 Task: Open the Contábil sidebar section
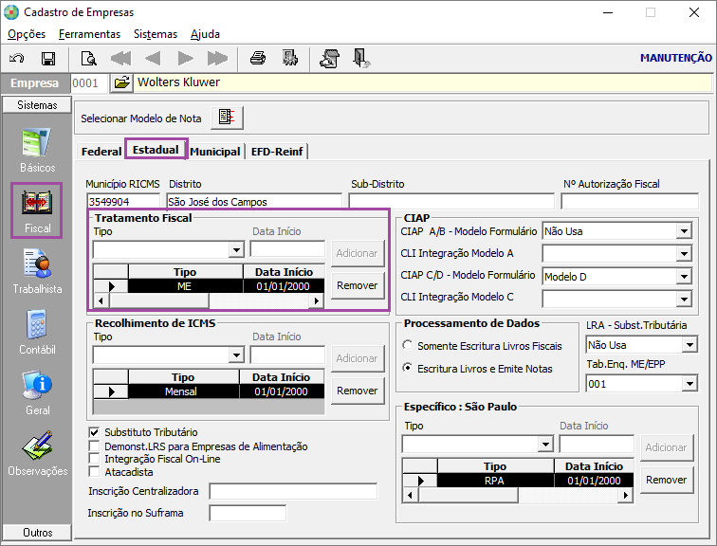[x=37, y=332]
